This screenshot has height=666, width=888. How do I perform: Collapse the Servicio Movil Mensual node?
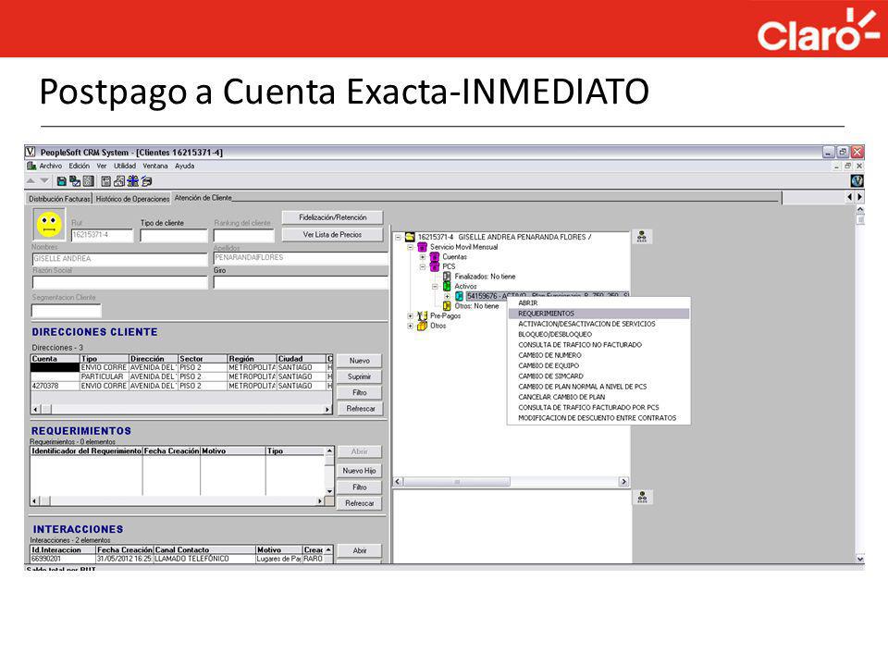pos(410,248)
